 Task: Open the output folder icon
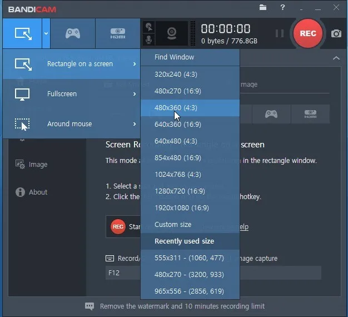(x=263, y=8)
